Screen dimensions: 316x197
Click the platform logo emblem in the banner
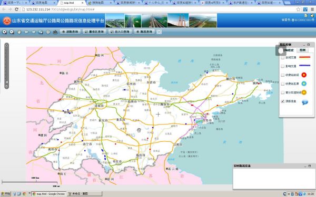coord(7,20)
